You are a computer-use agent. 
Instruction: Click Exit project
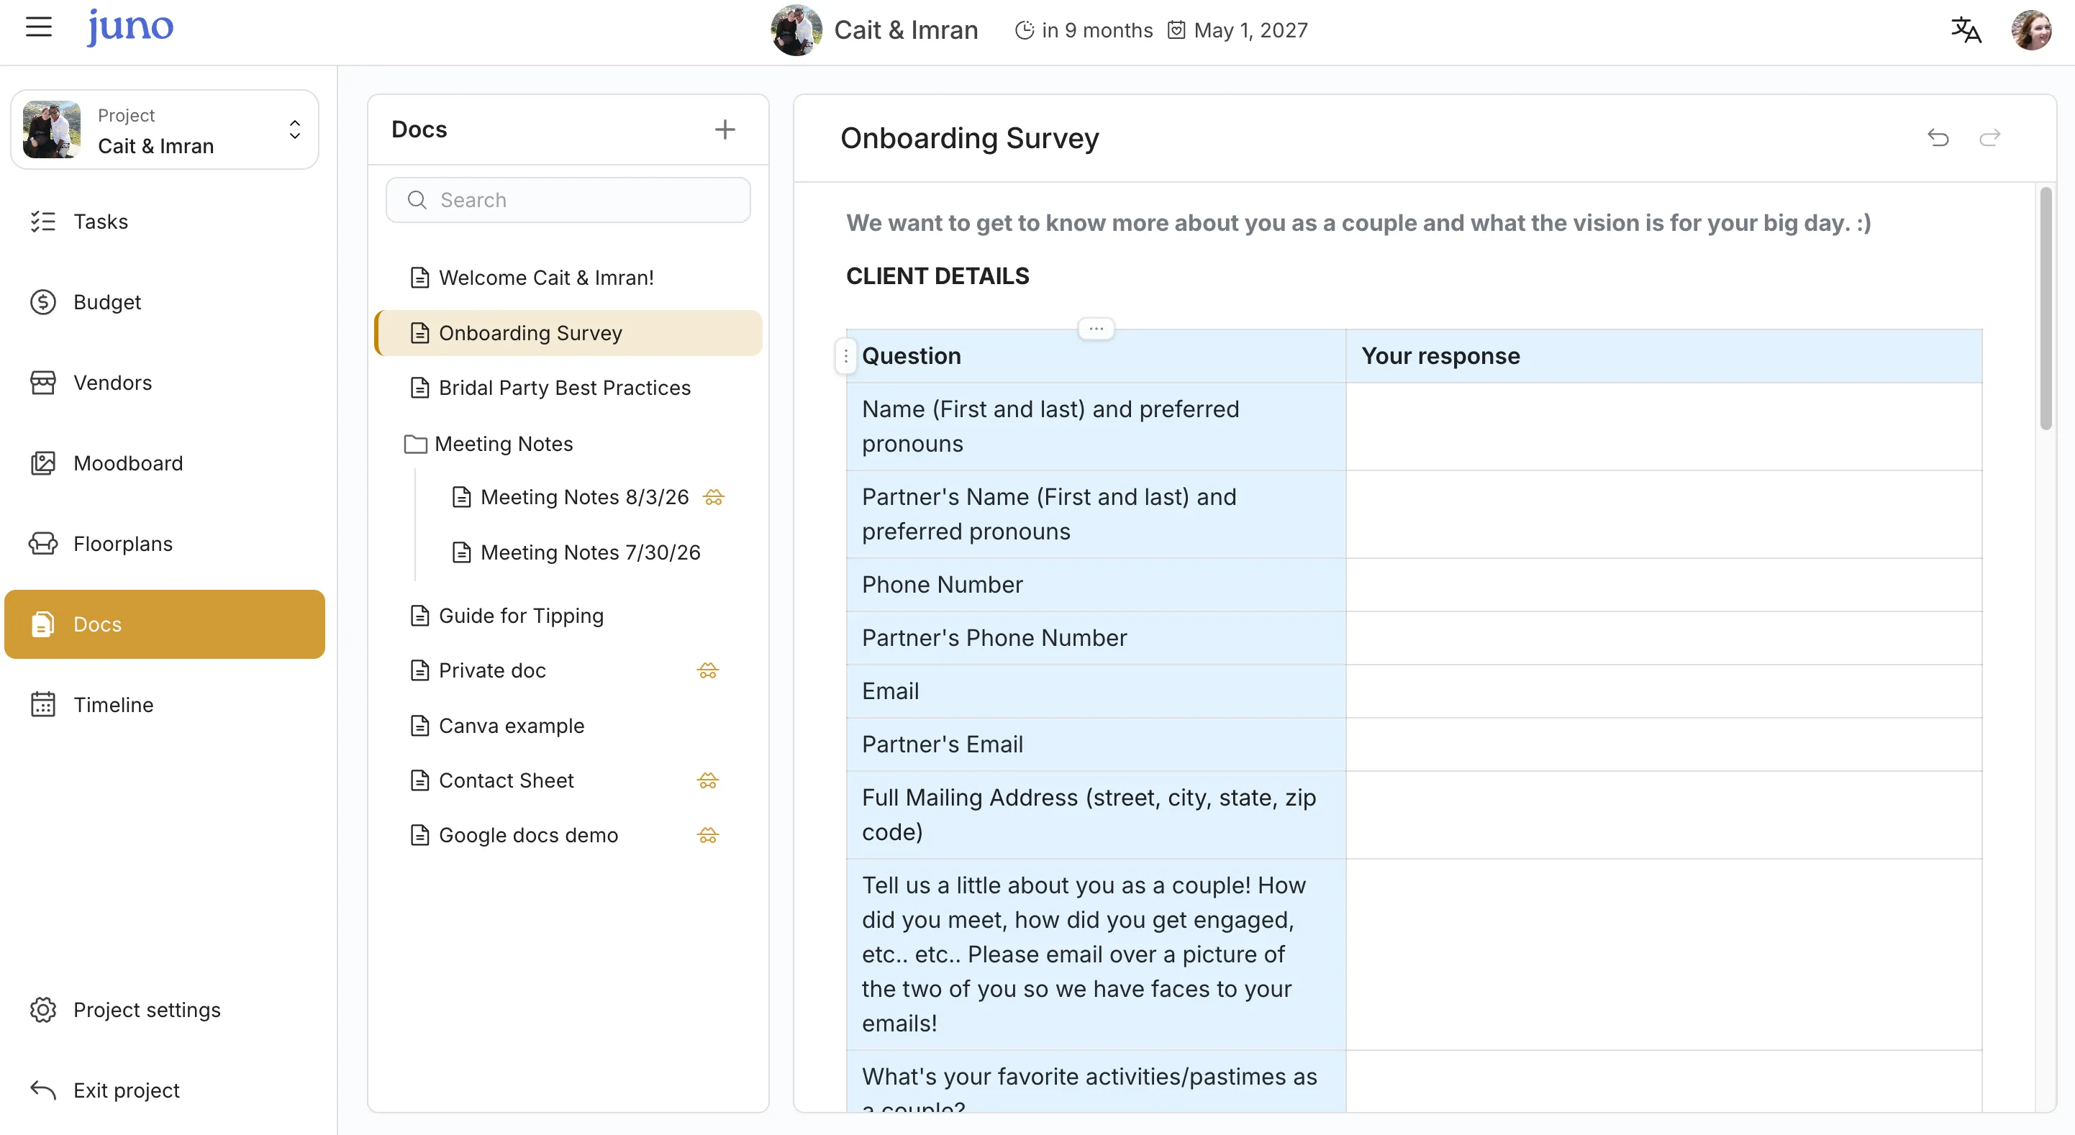(x=165, y=1090)
